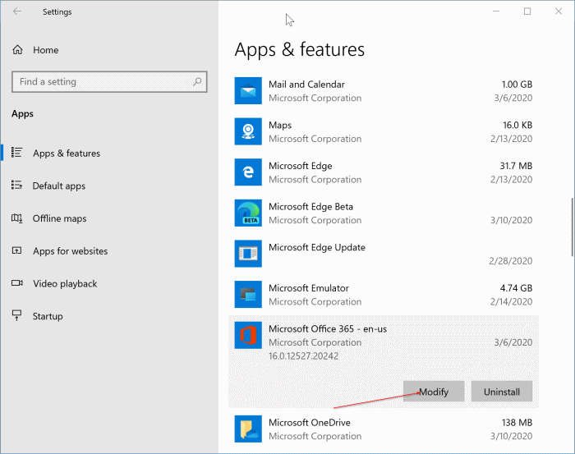This screenshot has width=575, height=454.
Task: Click the Offline maps sidebar icon
Action: [17, 218]
